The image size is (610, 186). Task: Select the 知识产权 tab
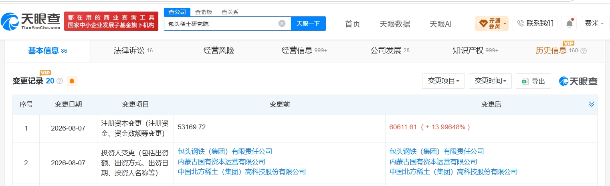(475, 51)
